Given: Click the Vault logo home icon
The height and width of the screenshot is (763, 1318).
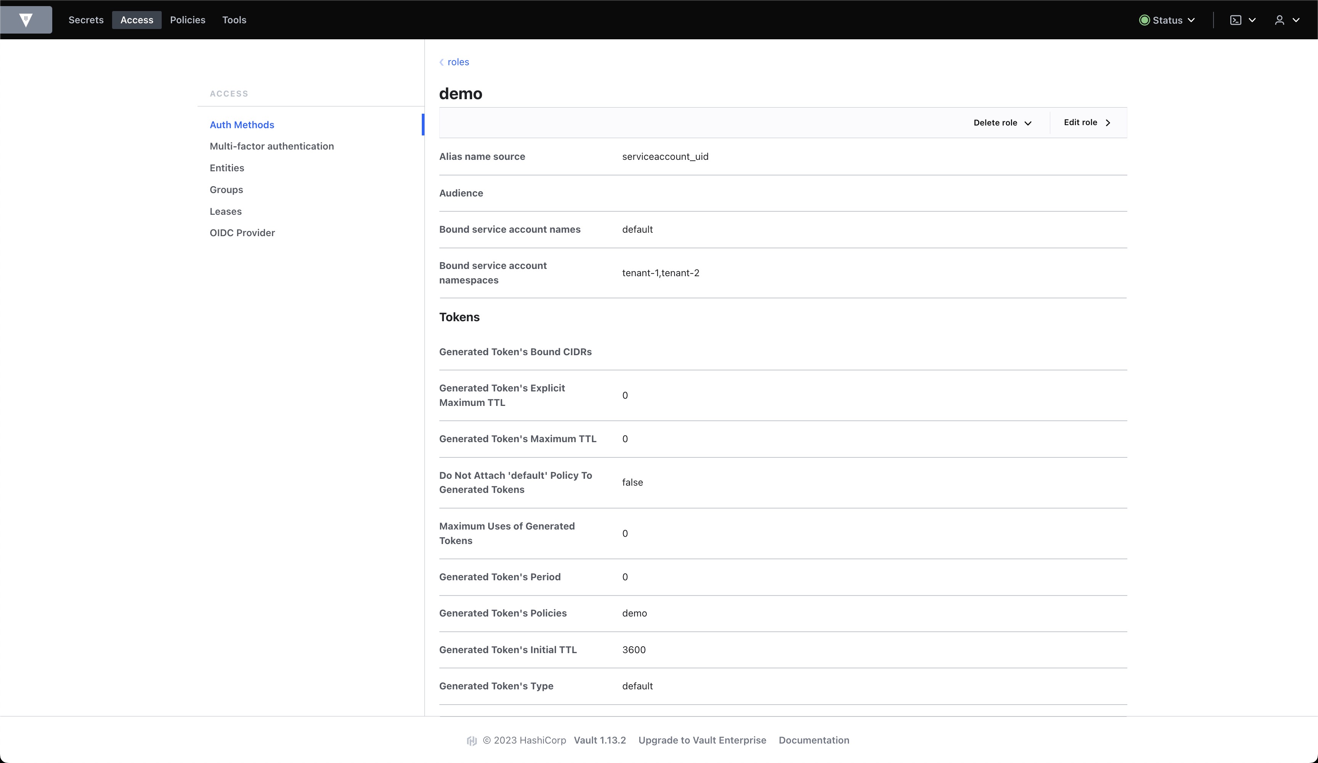Looking at the screenshot, I should 26,20.
